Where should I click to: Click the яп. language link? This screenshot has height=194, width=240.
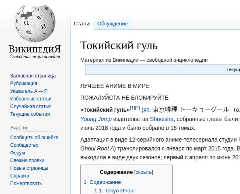click(x=147, y=110)
